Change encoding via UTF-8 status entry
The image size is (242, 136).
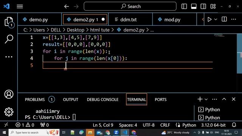pyautogui.click(x=149, y=125)
